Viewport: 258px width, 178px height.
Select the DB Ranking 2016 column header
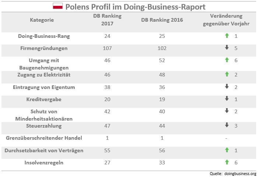pos(162,20)
